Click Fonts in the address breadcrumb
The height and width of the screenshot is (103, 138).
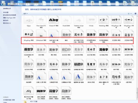(39, 4)
